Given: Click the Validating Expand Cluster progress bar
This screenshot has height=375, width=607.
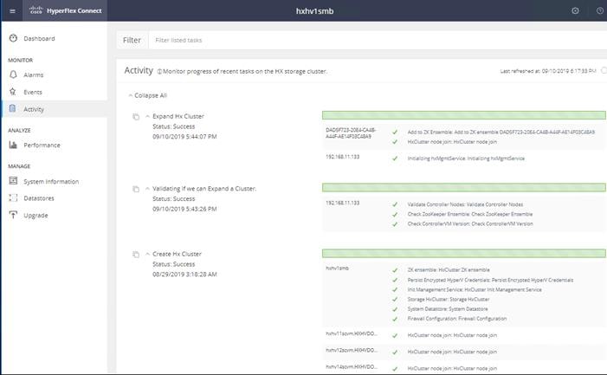Looking at the screenshot, I should pos(464,187).
